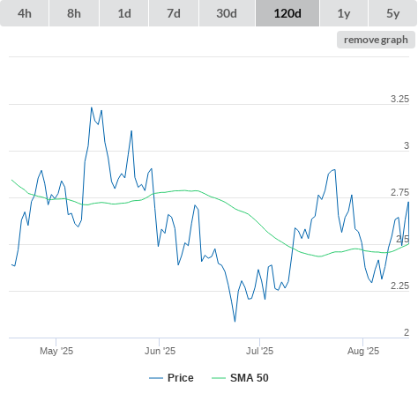Switch chart to the 1y range
The height and width of the screenshot is (401, 418).
pos(344,13)
